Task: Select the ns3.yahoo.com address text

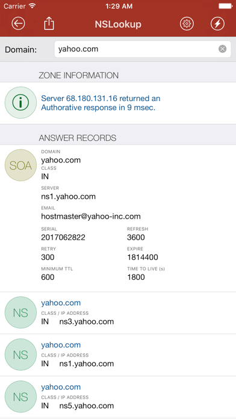Action: coord(87,321)
